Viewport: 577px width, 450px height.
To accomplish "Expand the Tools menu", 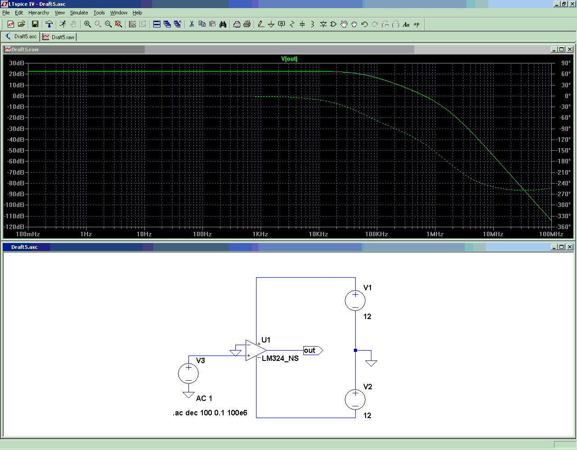I will tap(99, 13).
